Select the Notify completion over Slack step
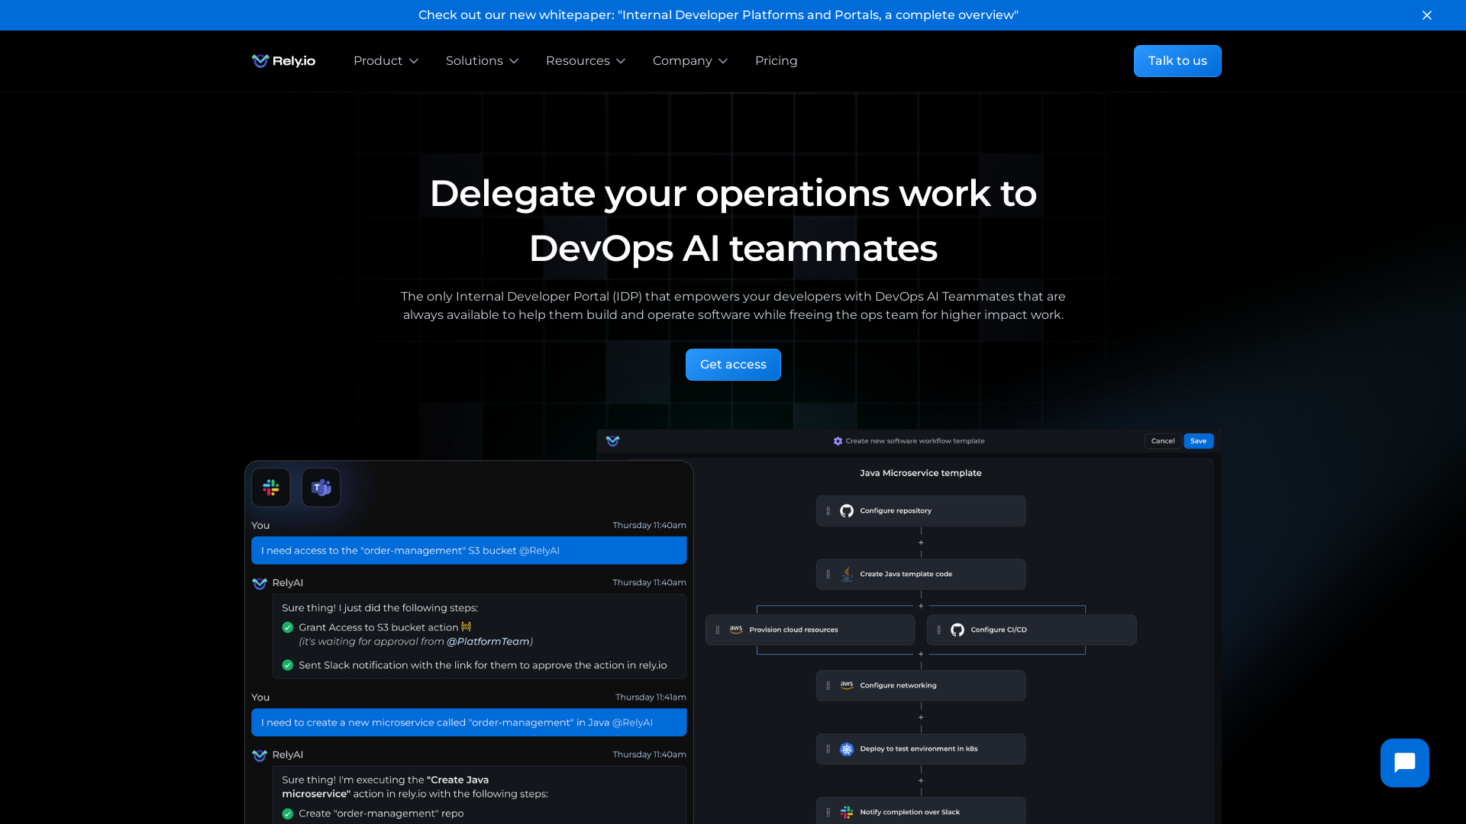1466x824 pixels. click(x=921, y=811)
